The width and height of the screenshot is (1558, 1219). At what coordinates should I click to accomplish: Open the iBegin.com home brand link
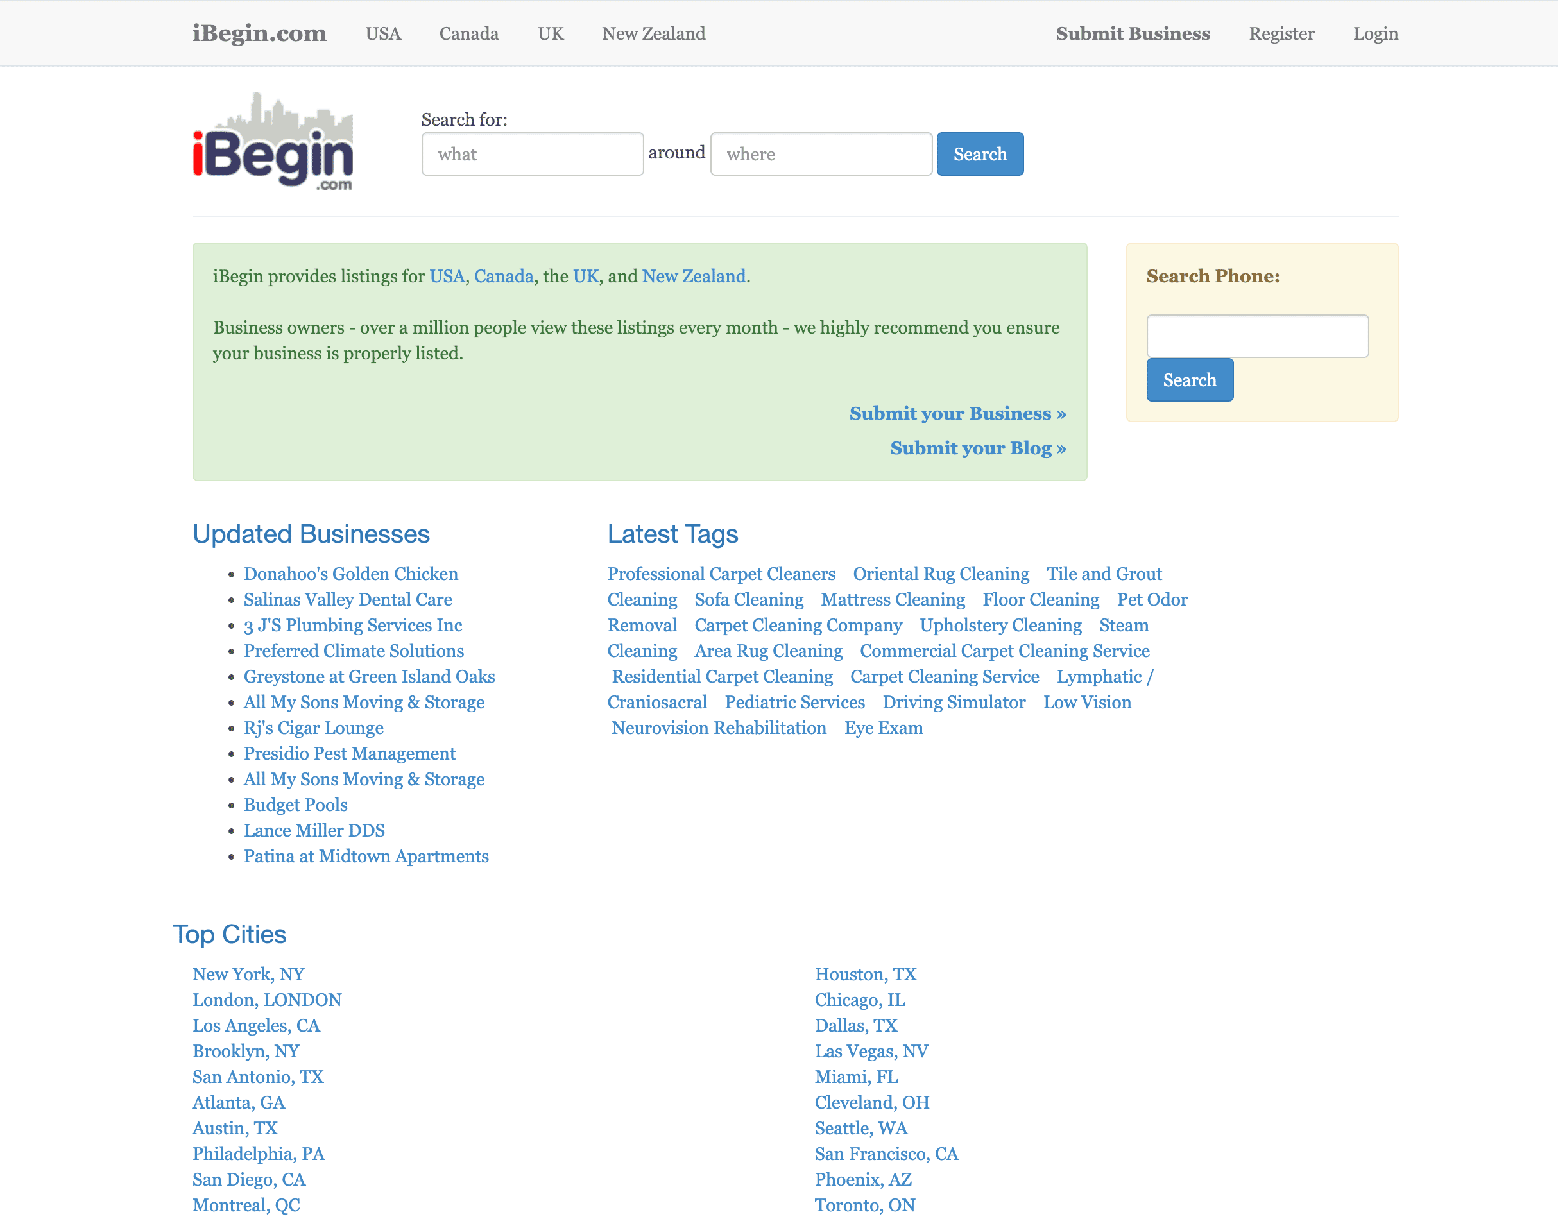point(259,33)
